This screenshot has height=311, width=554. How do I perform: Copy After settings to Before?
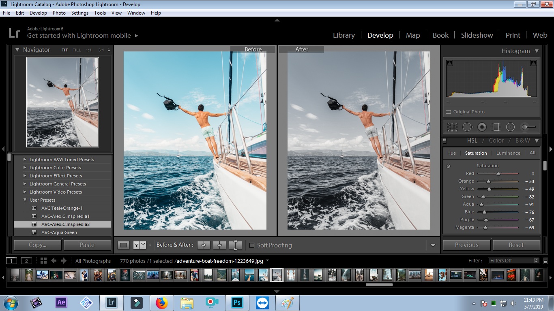click(219, 245)
